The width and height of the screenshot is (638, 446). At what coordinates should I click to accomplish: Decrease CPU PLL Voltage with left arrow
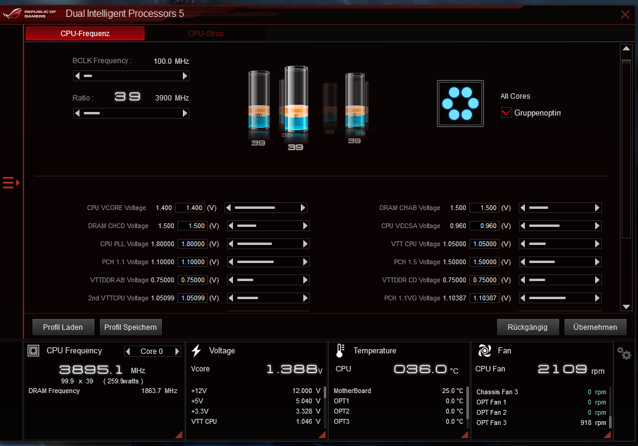point(231,244)
